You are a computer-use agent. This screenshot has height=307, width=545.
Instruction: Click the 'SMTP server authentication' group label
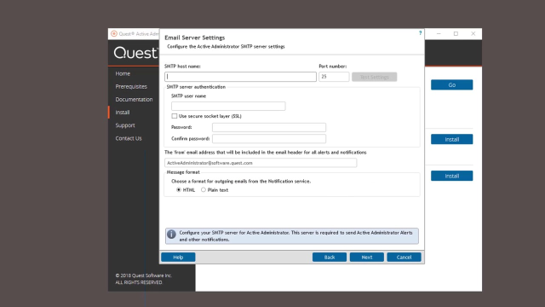[x=196, y=87]
